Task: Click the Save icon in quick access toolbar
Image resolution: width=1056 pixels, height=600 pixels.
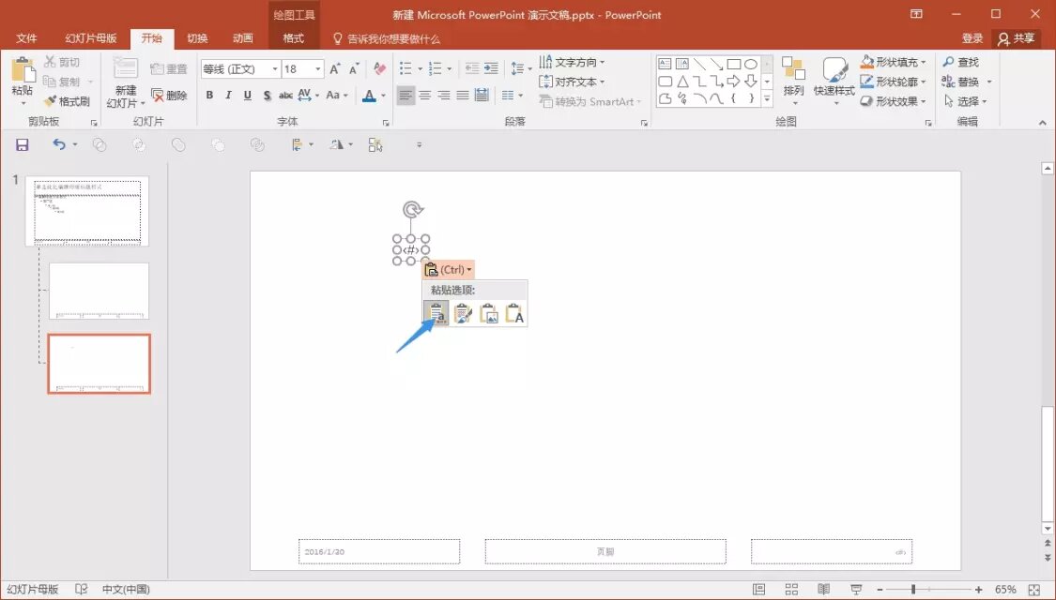Action: point(23,144)
